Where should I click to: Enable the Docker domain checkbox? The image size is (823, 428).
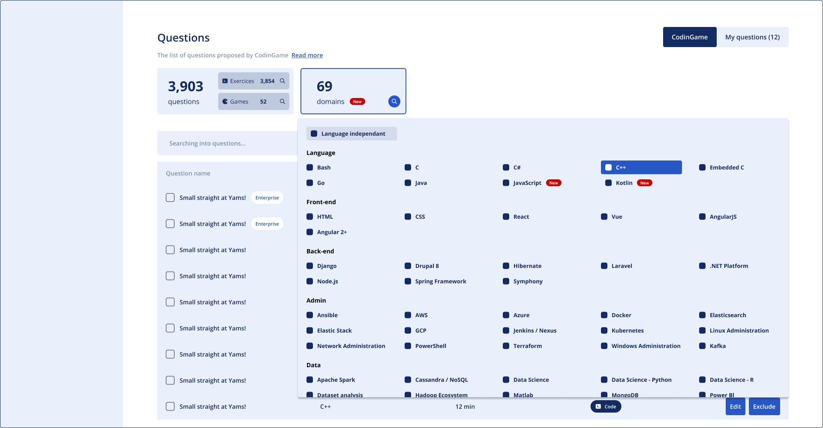(604, 315)
